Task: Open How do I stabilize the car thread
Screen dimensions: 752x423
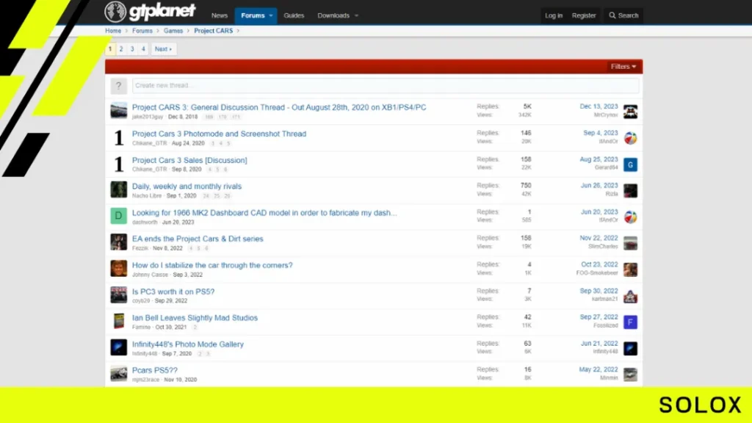Action: click(212, 264)
